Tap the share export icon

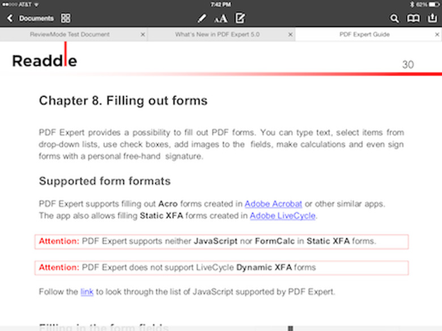[432, 18]
